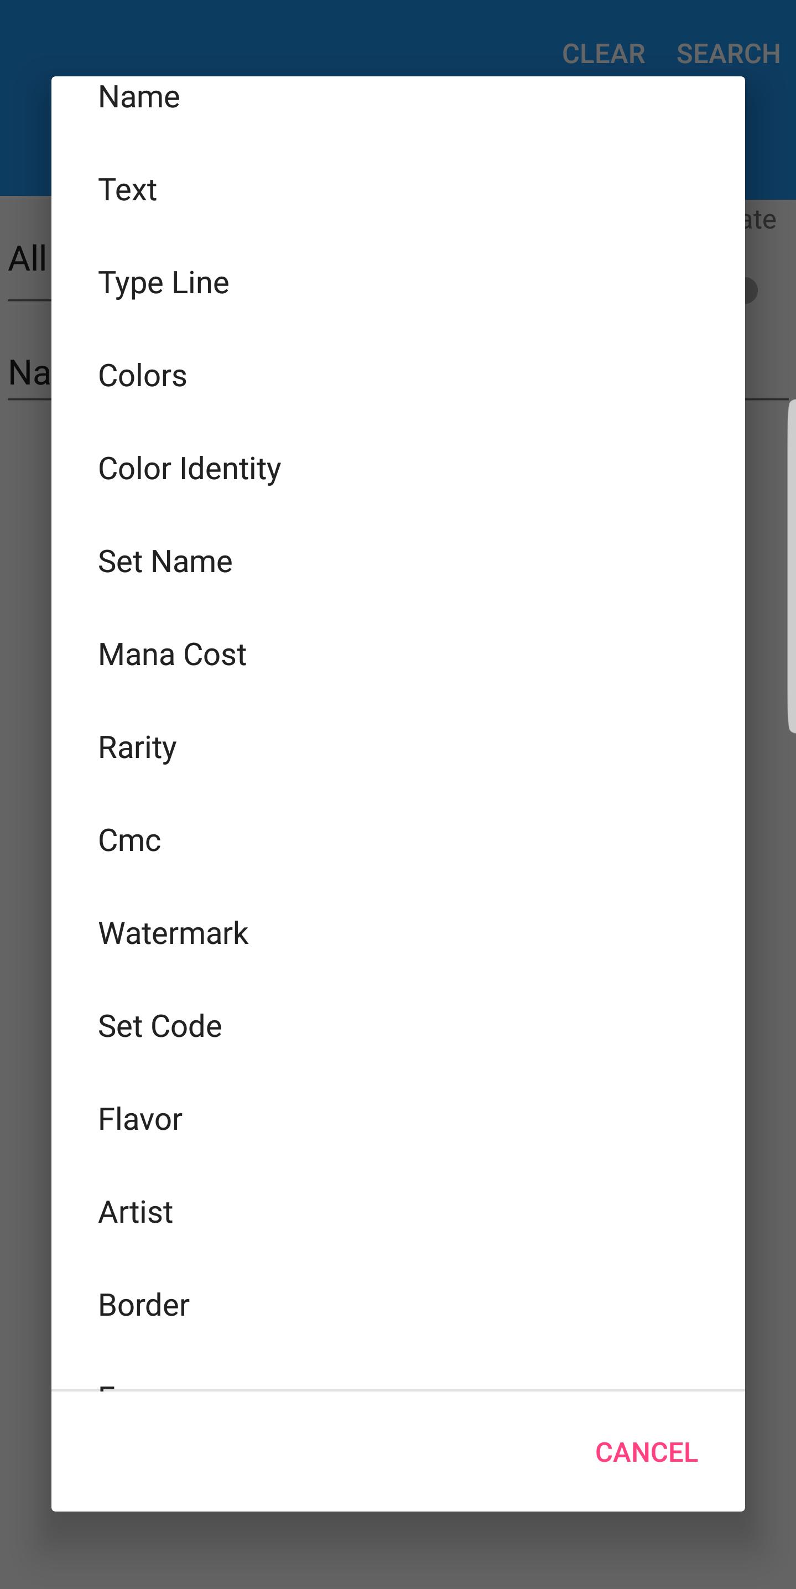The height and width of the screenshot is (1589, 796).
Task: Select the Cmc option
Action: coord(129,840)
